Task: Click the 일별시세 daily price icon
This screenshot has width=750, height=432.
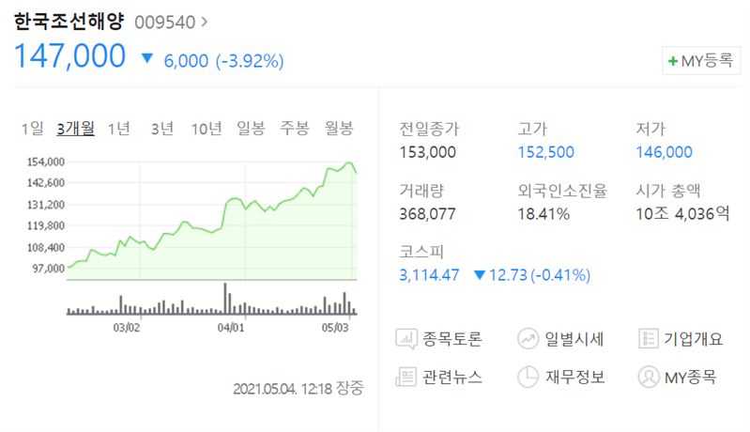Action: tap(527, 339)
